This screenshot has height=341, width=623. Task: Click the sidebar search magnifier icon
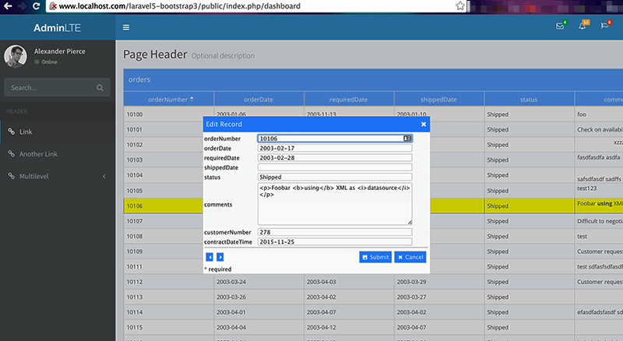pos(100,88)
